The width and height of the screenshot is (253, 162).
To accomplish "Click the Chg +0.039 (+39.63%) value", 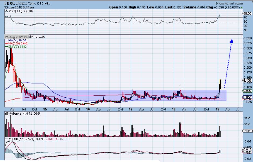I will tap(223, 7).
